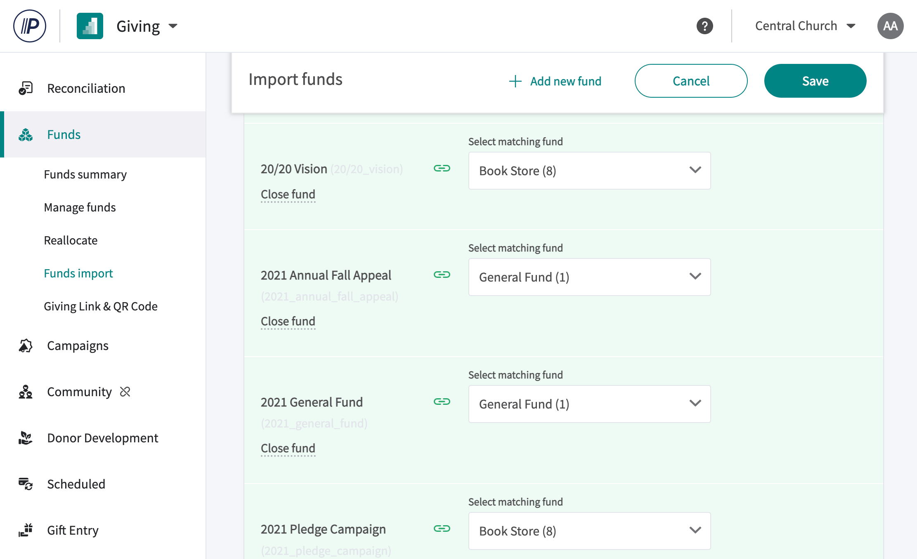
Task: Open the Central Church organization dropdown
Action: pos(806,26)
